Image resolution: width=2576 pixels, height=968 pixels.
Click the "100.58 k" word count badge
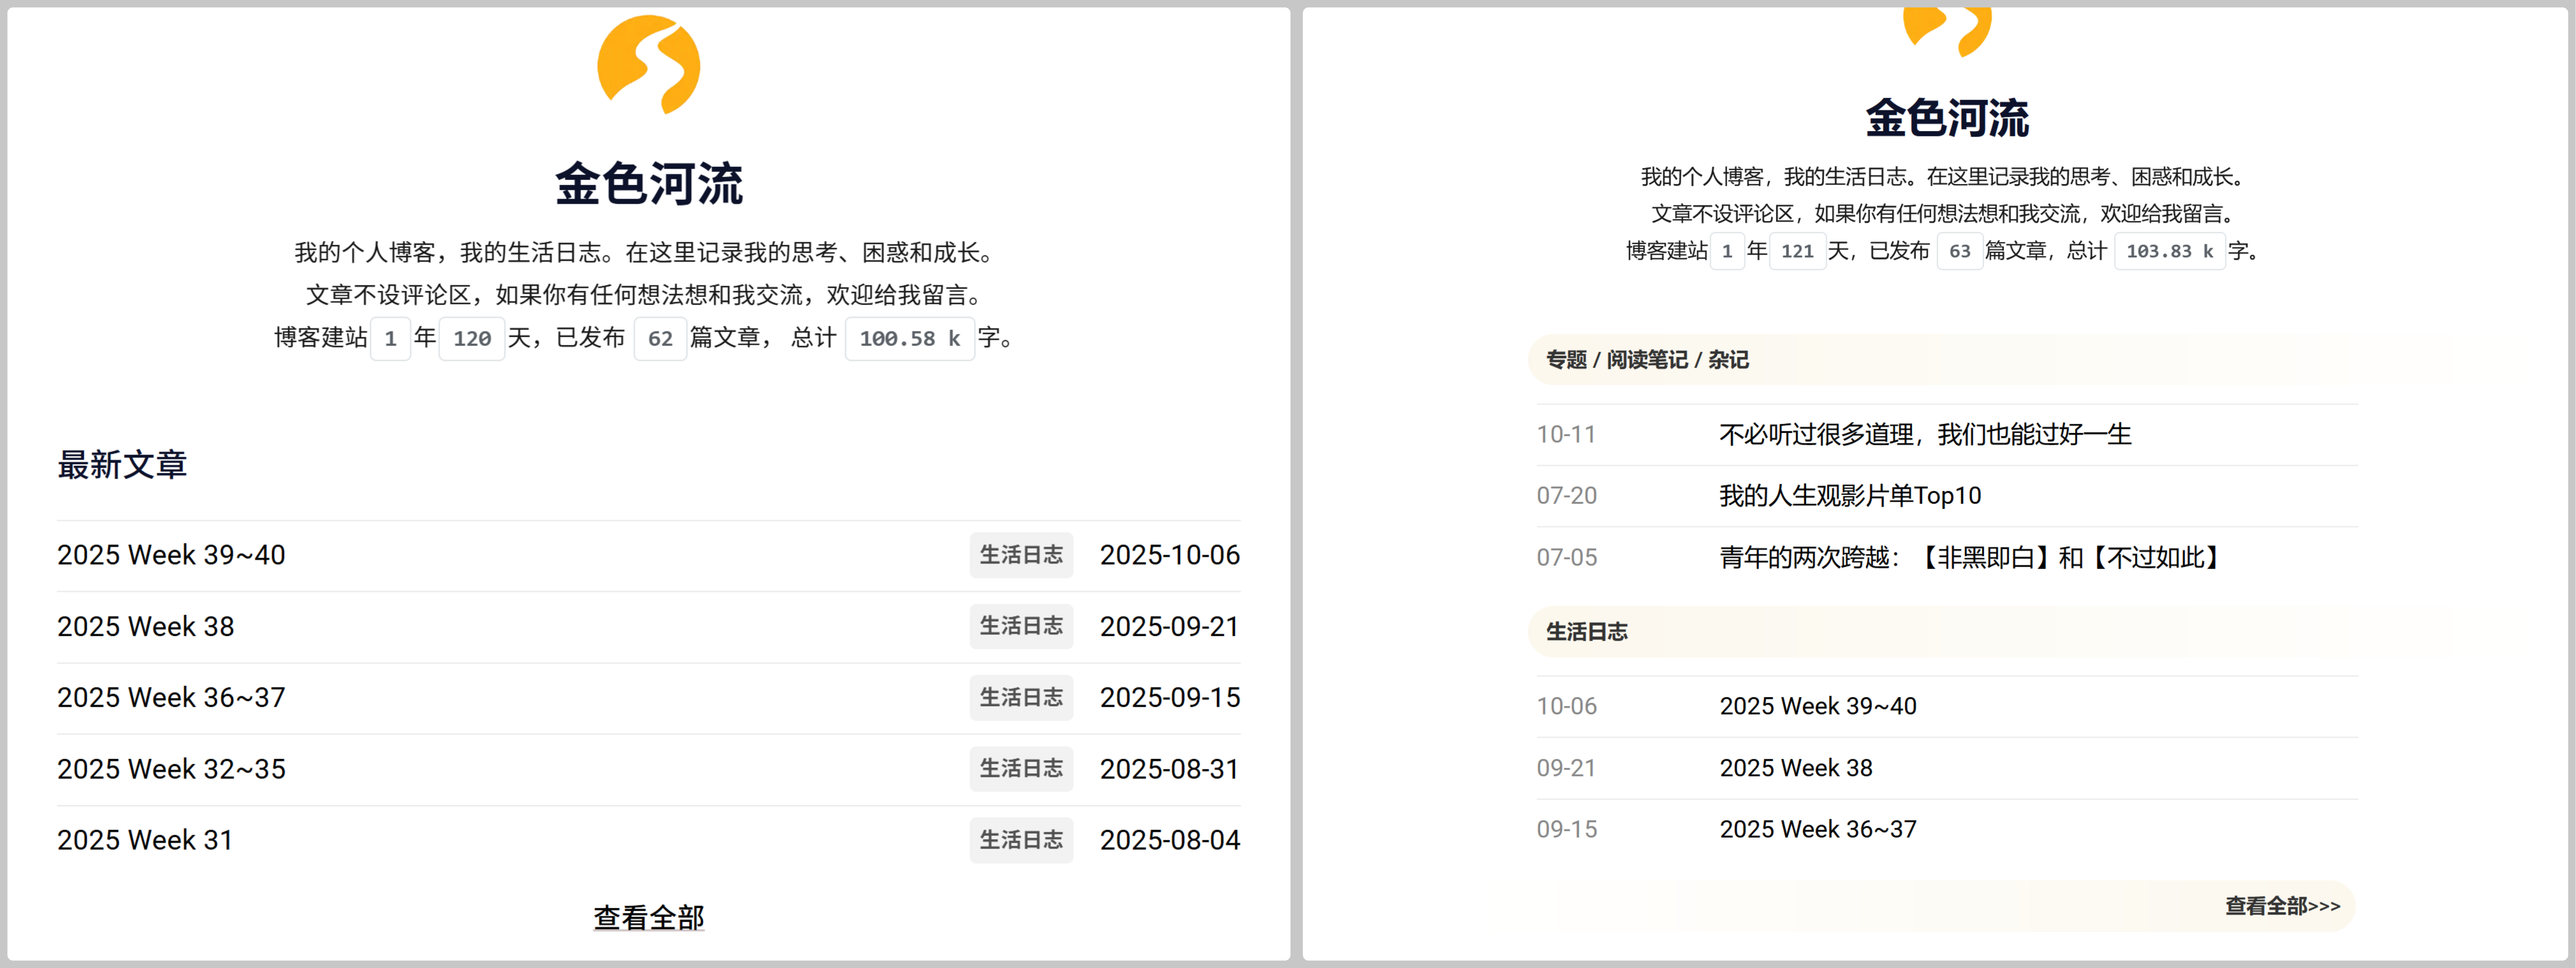click(x=910, y=339)
